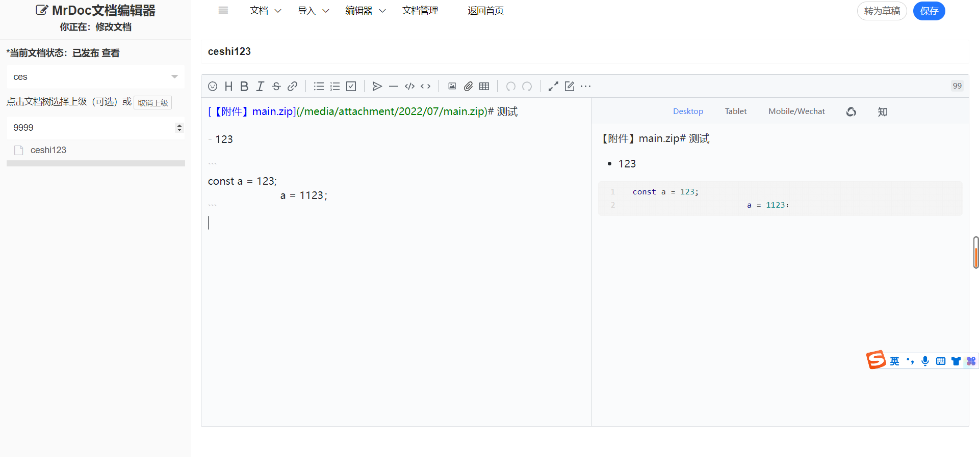Click the horizontal bar under document tree

[96, 163]
